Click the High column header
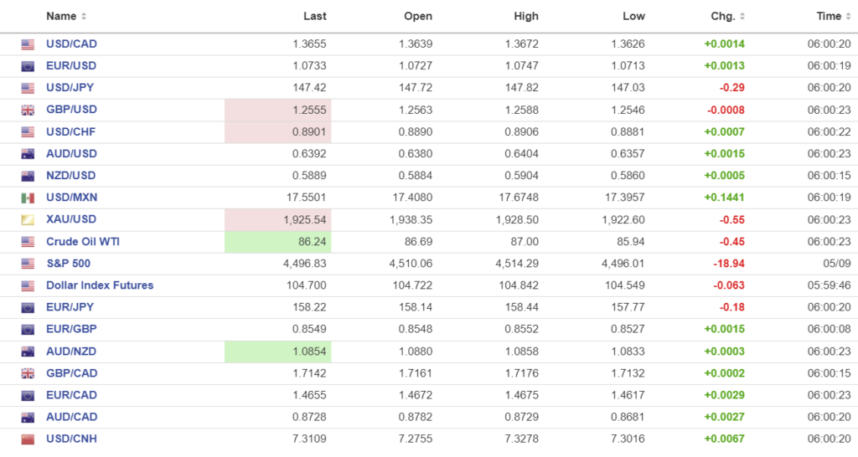 (526, 16)
